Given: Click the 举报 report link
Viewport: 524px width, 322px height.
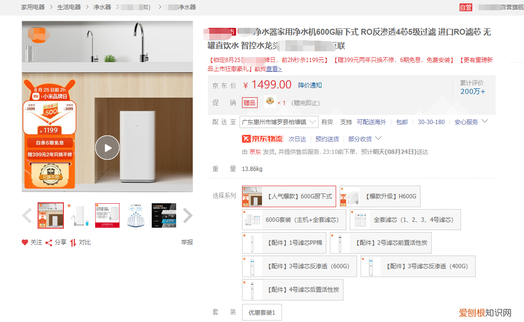Looking at the screenshot, I should click(x=188, y=242).
